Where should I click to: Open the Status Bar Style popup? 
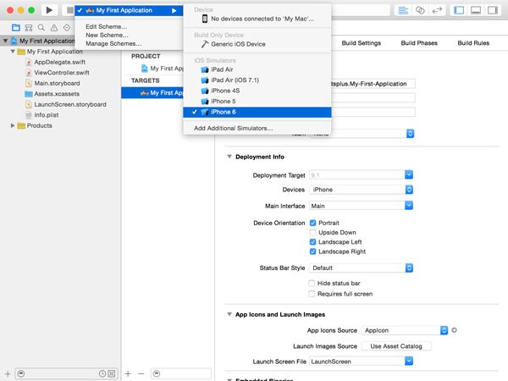coord(362,268)
